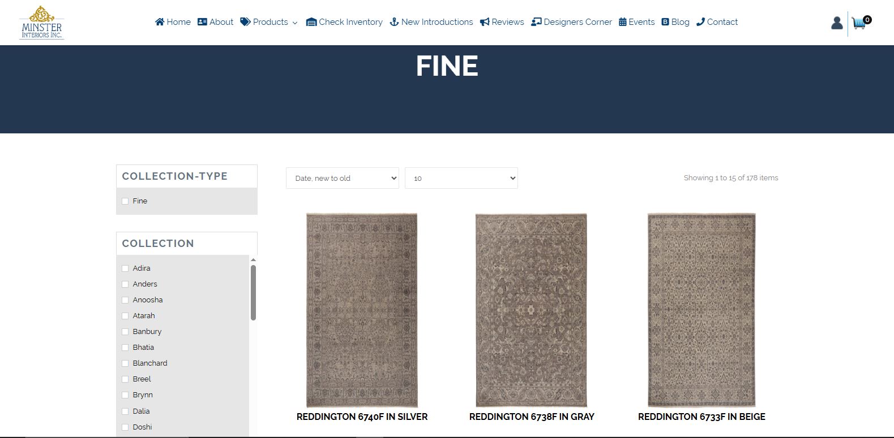
Task: Click the Products tag icon
Action: (245, 22)
